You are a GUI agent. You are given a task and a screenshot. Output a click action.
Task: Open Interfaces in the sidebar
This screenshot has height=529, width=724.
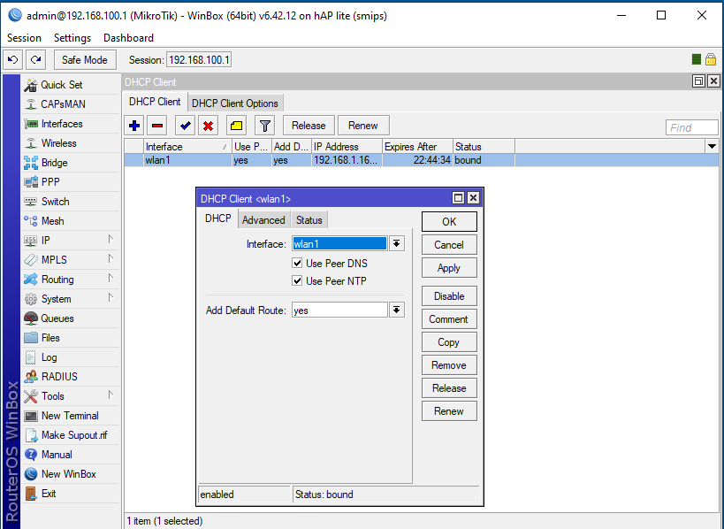(71, 124)
